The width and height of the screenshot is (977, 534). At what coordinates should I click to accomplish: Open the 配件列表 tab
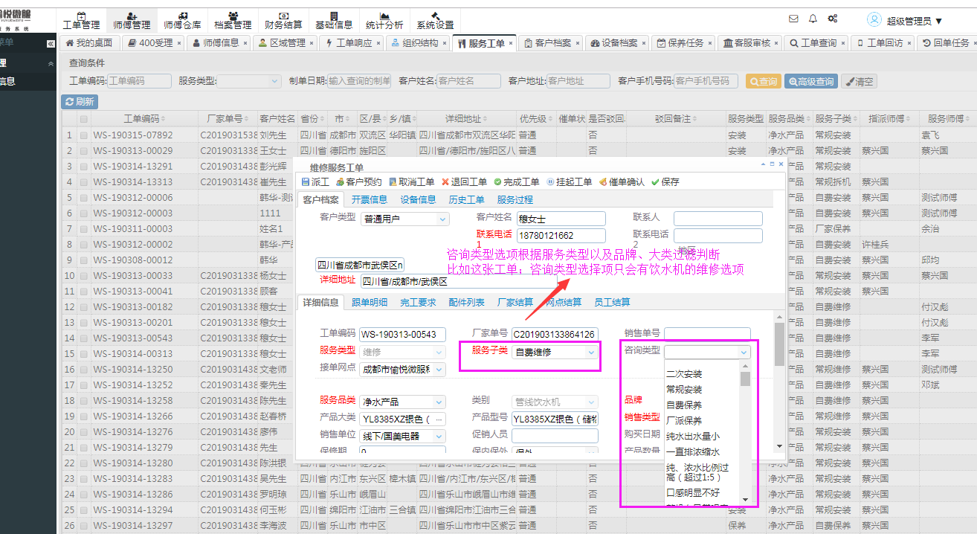[466, 302]
